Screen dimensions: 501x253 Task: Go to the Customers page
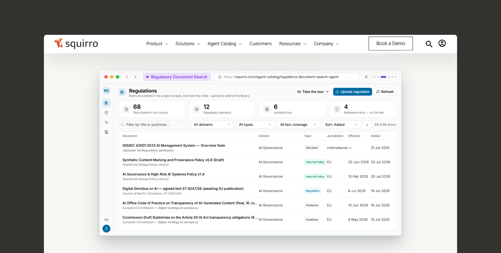(261, 44)
